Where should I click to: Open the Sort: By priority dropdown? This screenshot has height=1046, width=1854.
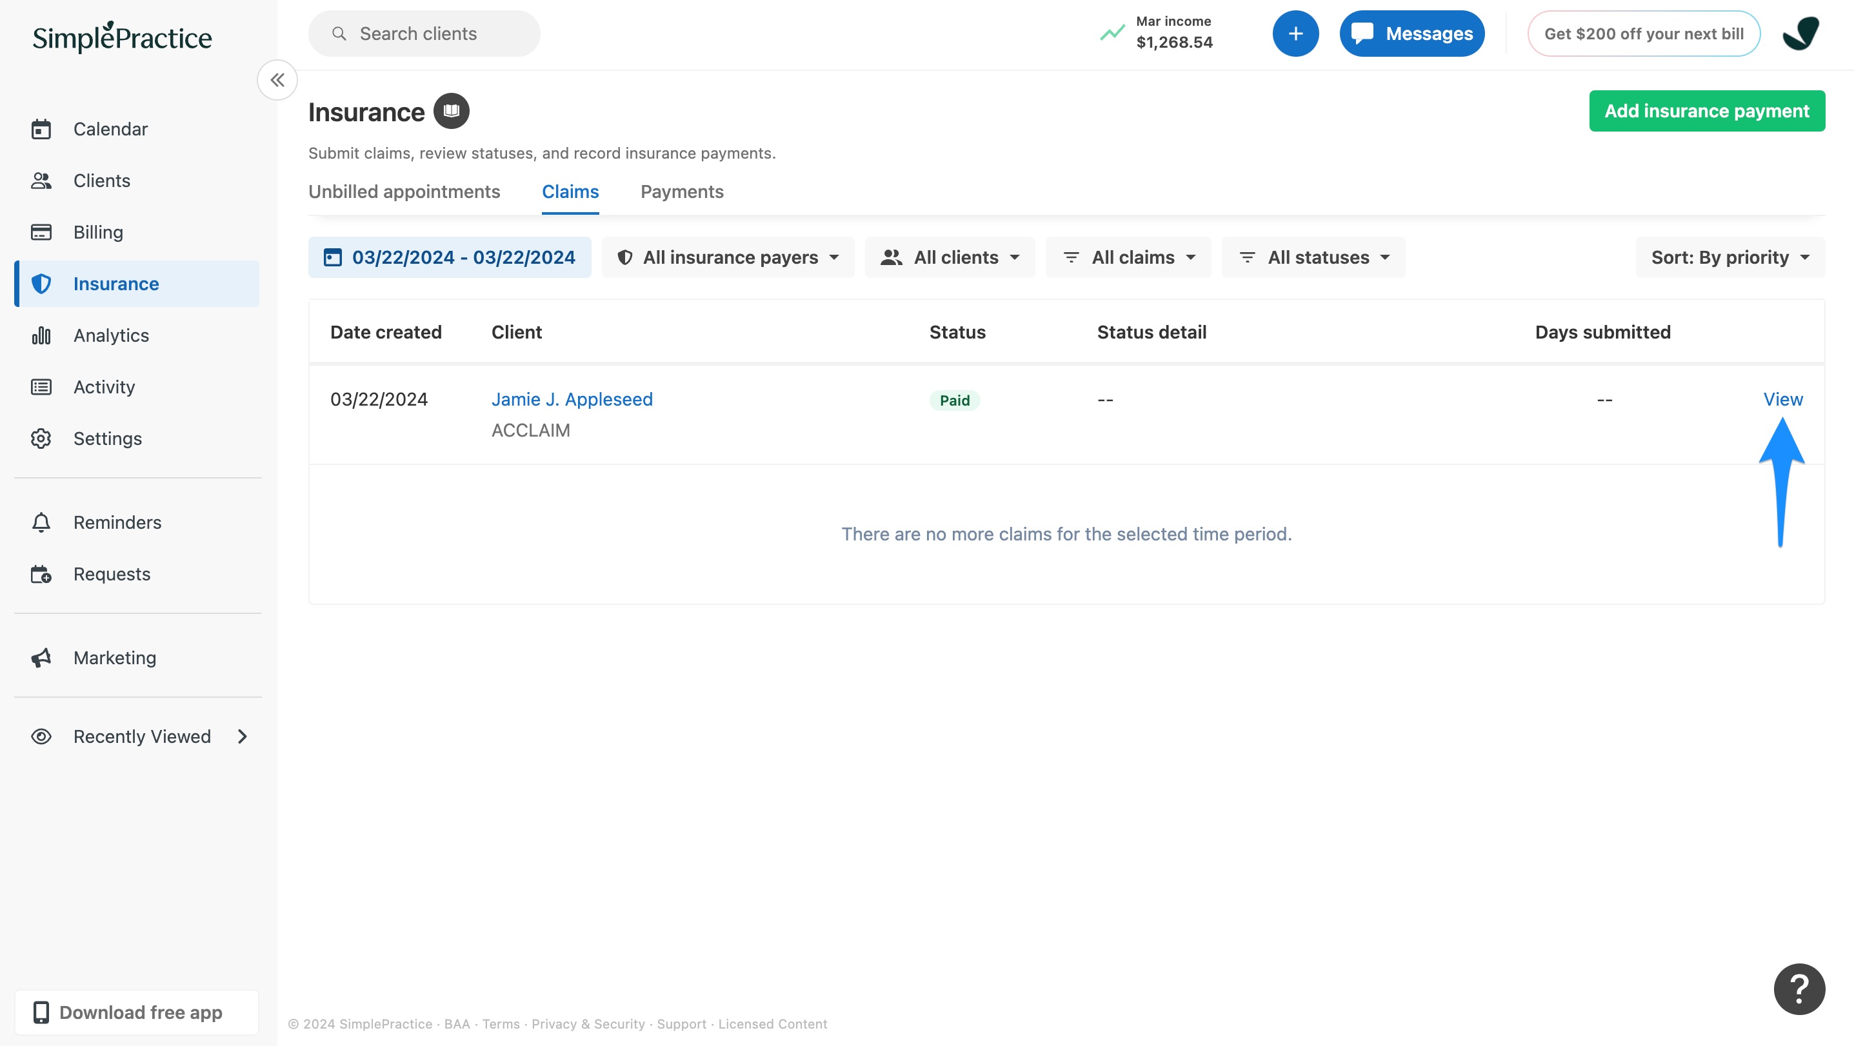(x=1730, y=257)
